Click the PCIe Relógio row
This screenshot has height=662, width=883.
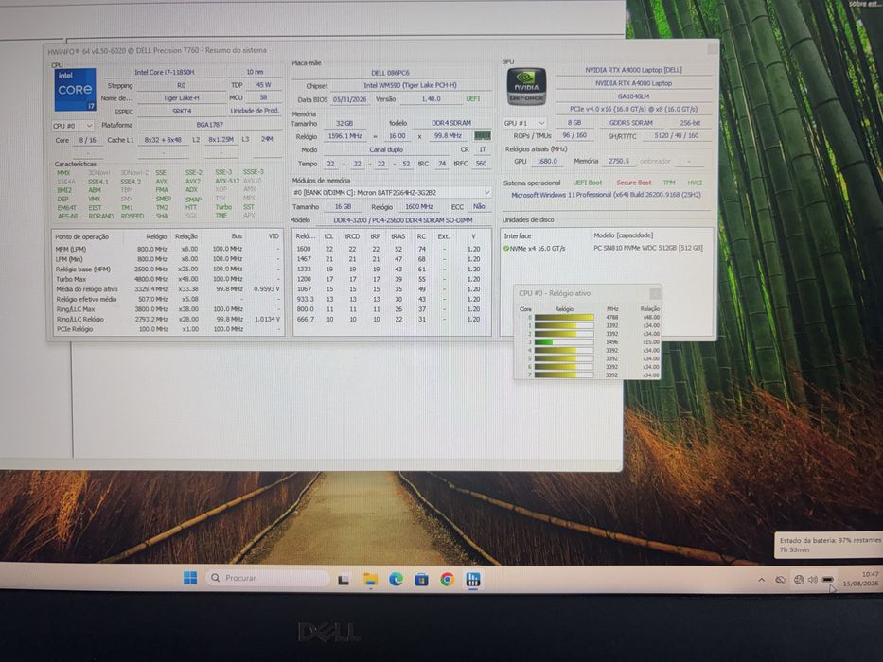click(x=168, y=329)
